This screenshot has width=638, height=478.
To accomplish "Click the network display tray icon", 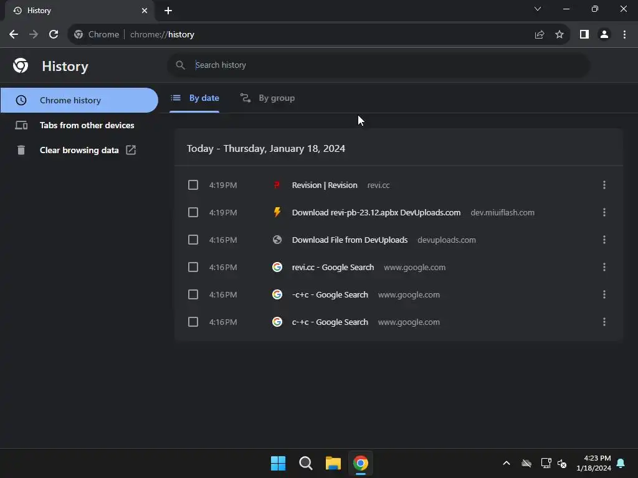I will tap(546, 463).
